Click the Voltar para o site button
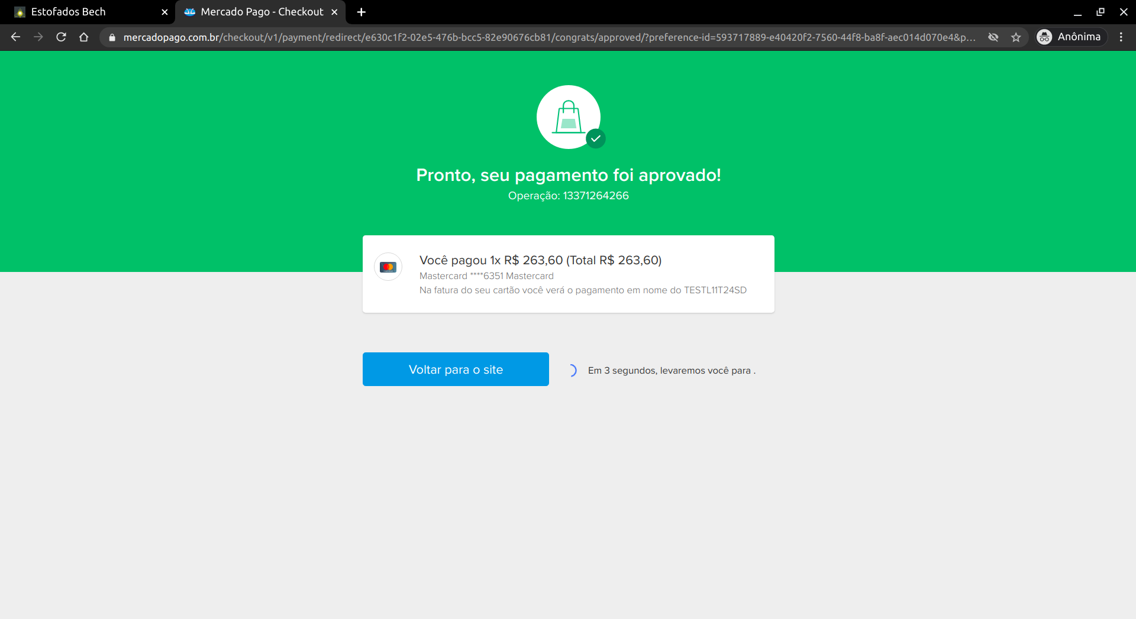This screenshot has width=1136, height=619. coord(456,370)
